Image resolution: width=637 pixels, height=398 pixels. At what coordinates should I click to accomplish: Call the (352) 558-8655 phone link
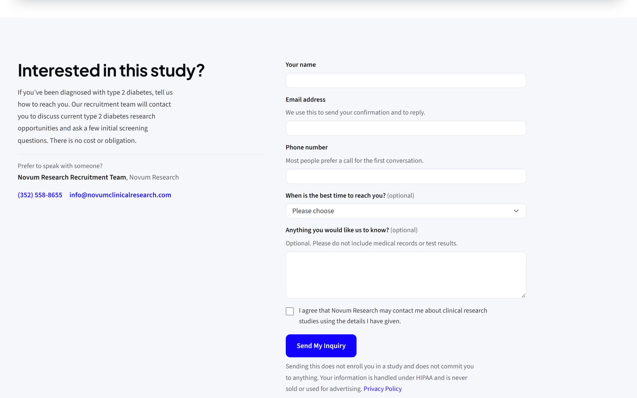click(40, 195)
